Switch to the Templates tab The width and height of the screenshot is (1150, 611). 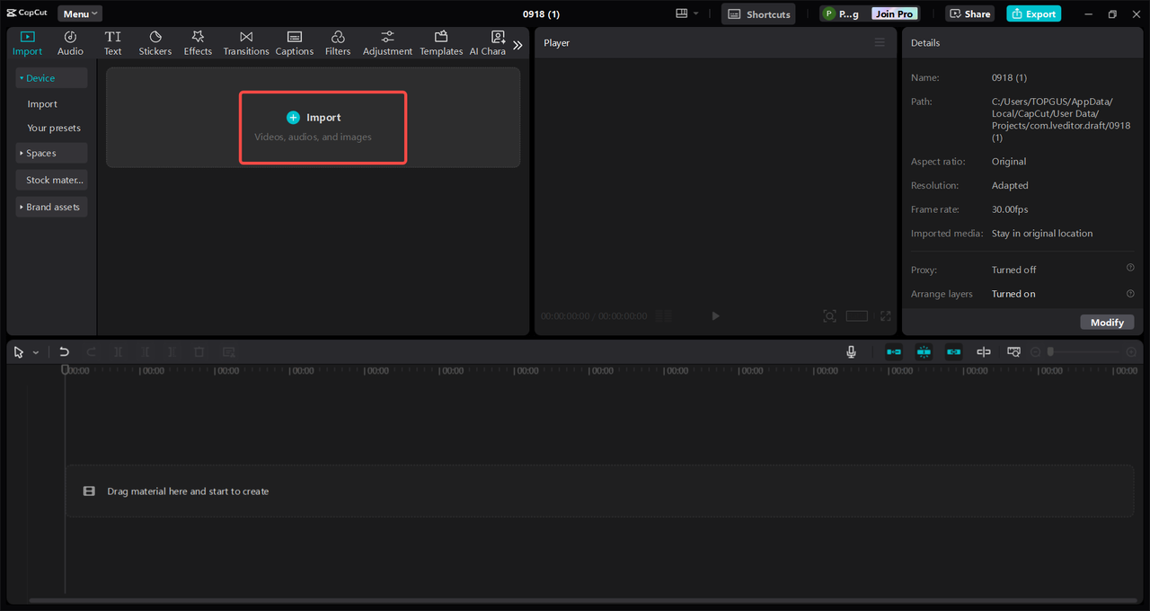441,43
